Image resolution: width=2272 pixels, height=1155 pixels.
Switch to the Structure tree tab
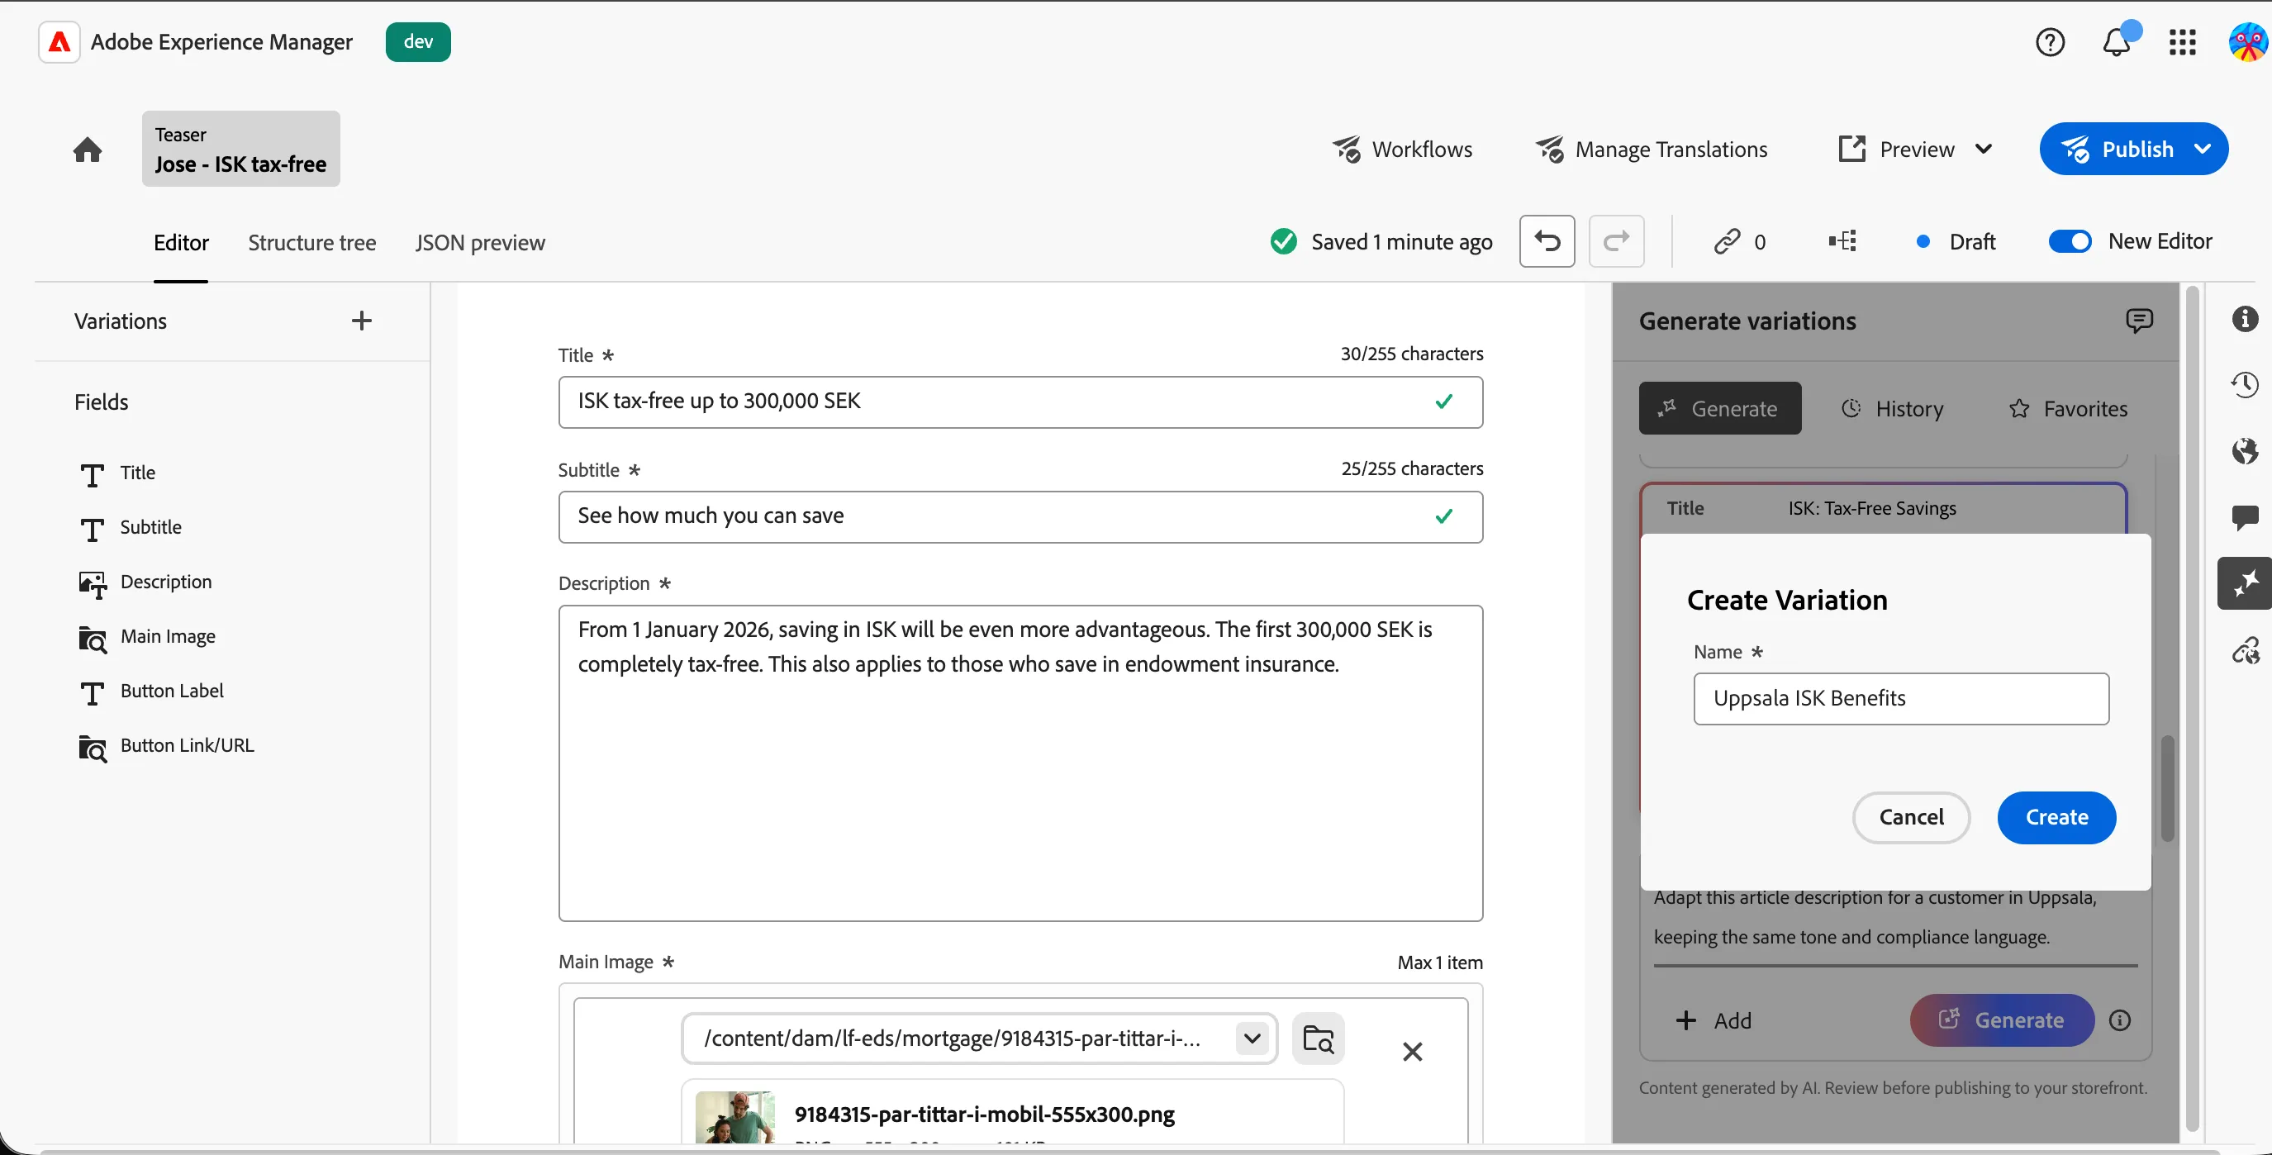click(311, 242)
